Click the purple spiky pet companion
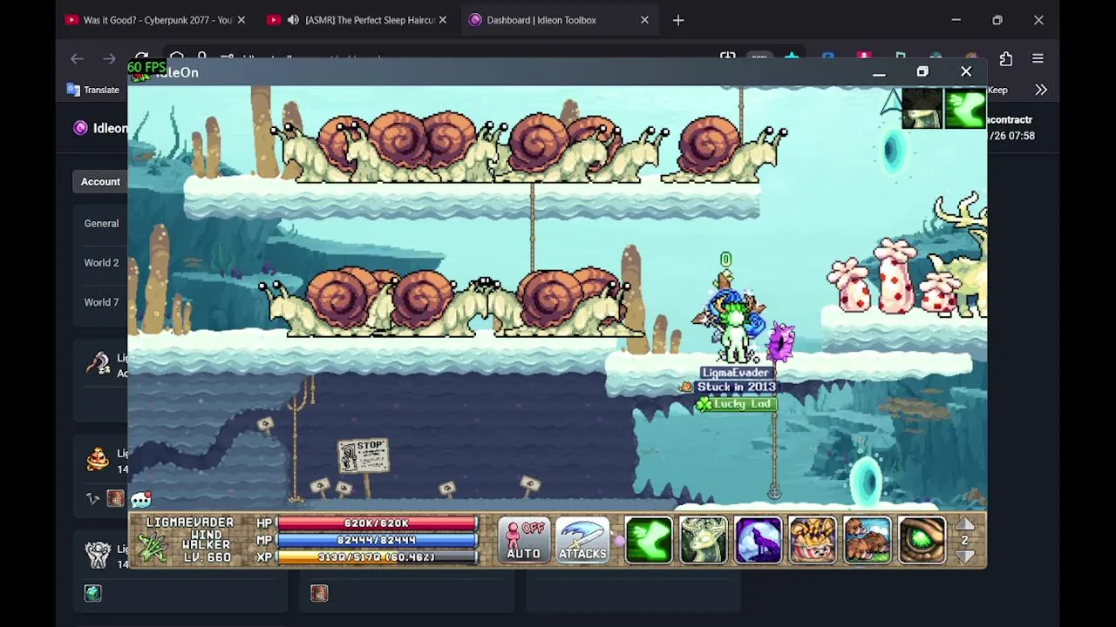This screenshot has height=627, width=1116. click(x=780, y=341)
